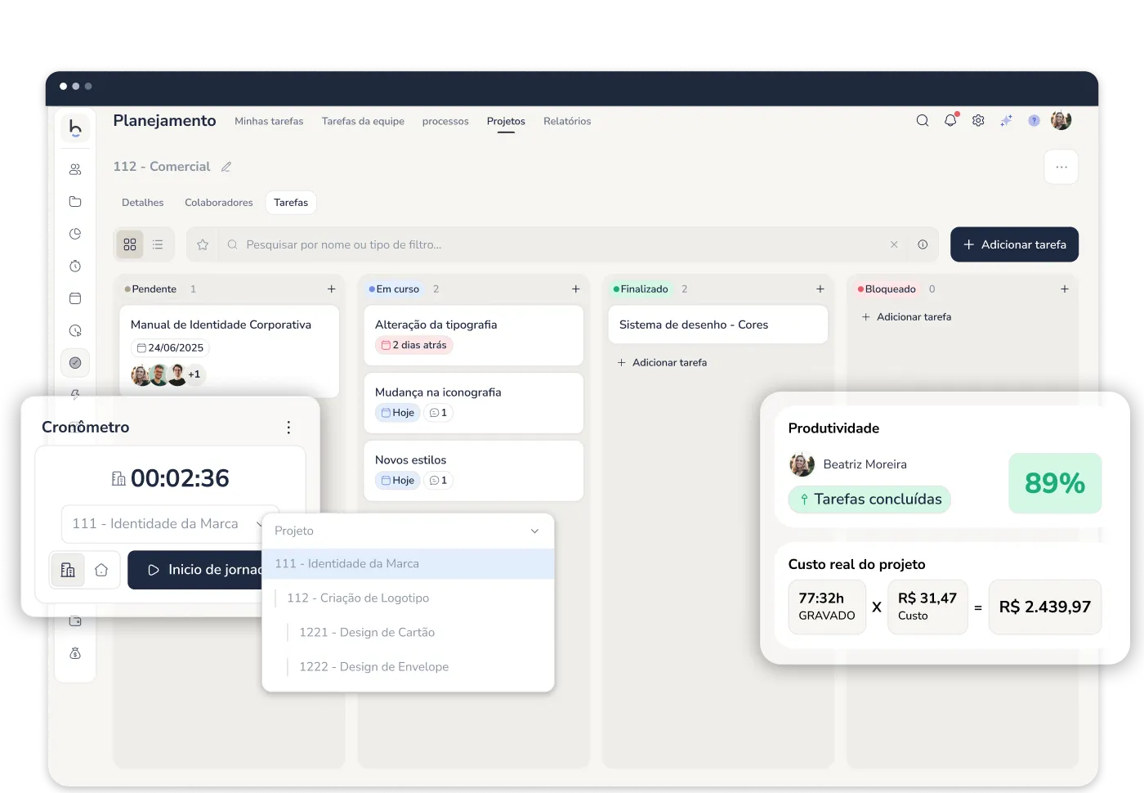Start the Inicio de jornada timer

(196, 570)
